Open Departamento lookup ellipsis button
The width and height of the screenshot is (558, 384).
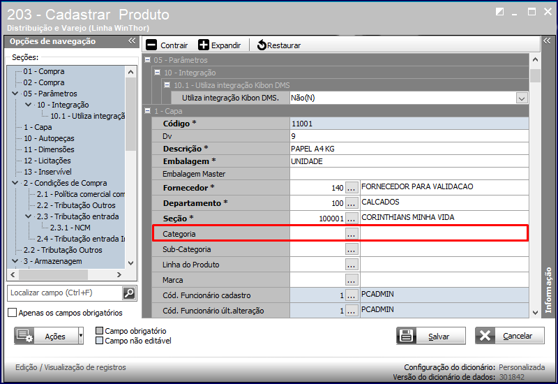pos(352,202)
